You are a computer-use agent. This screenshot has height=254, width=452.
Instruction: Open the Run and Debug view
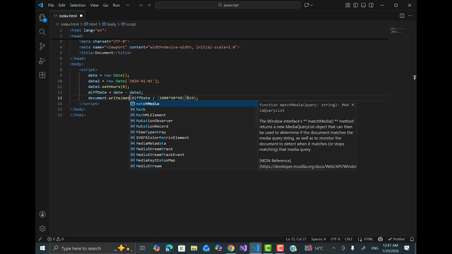coord(42,61)
